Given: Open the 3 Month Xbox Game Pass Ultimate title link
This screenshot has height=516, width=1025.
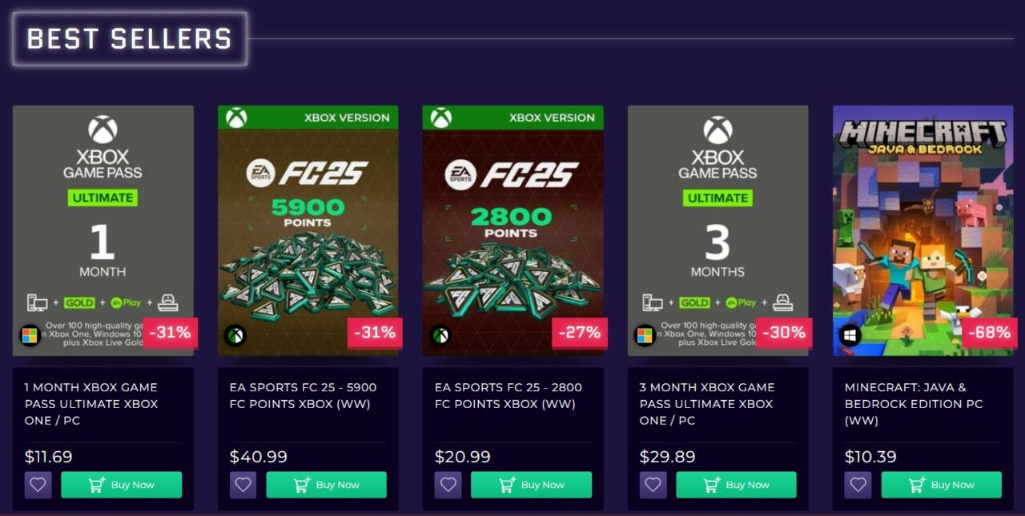Looking at the screenshot, I should [708, 404].
